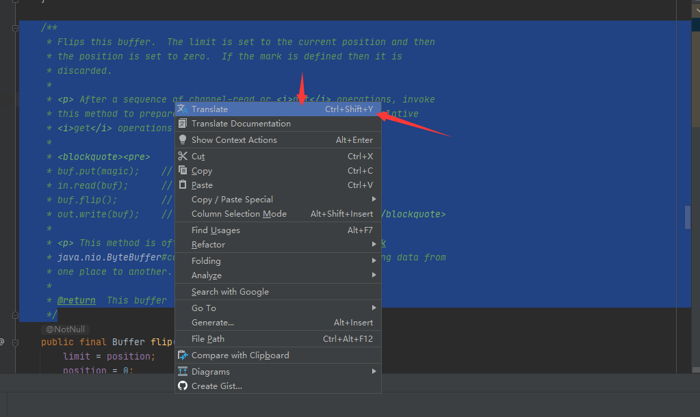Screen dimensions: 700x417
Task: Choose Find Usages from the context menu
Action: point(216,230)
